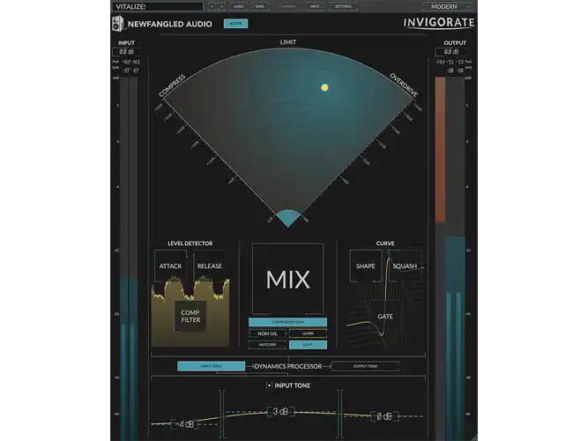The width and height of the screenshot is (588, 441).
Task: Open the Info menu item
Action: coord(315,6)
